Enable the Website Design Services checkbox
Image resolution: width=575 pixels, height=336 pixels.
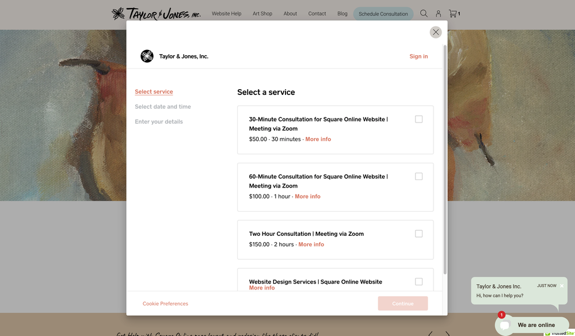point(418,281)
